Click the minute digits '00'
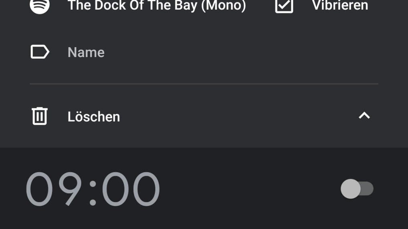The width and height of the screenshot is (408, 229). [131, 189]
